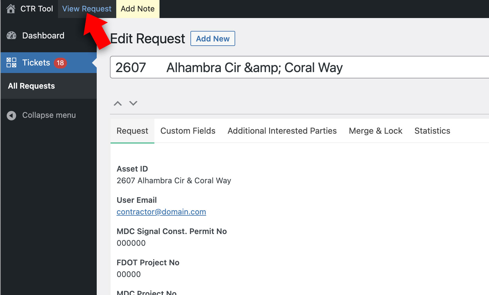
Task: Open View Request in the top toolbar
Action: (x=87, y=8)
